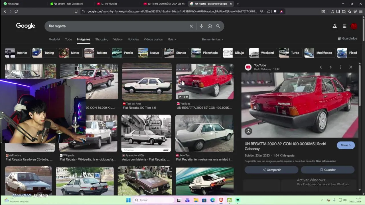The height and width of the screenshot is (205, 365).
Task: Select the Modo IA search tab
Action: point(54,39)
